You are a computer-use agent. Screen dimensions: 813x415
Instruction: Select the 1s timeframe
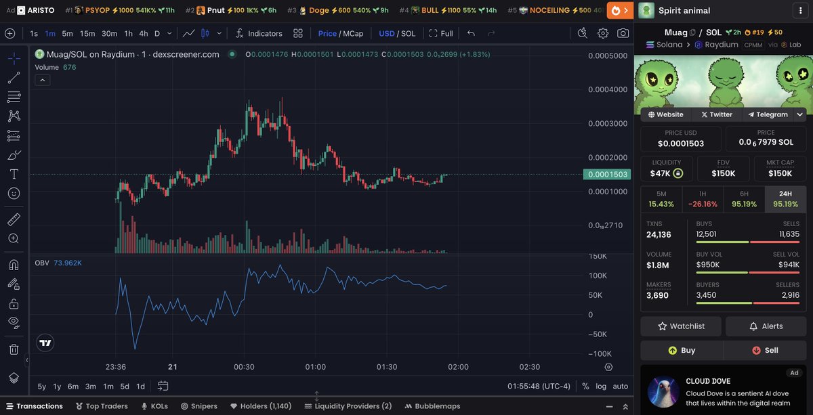34,33
